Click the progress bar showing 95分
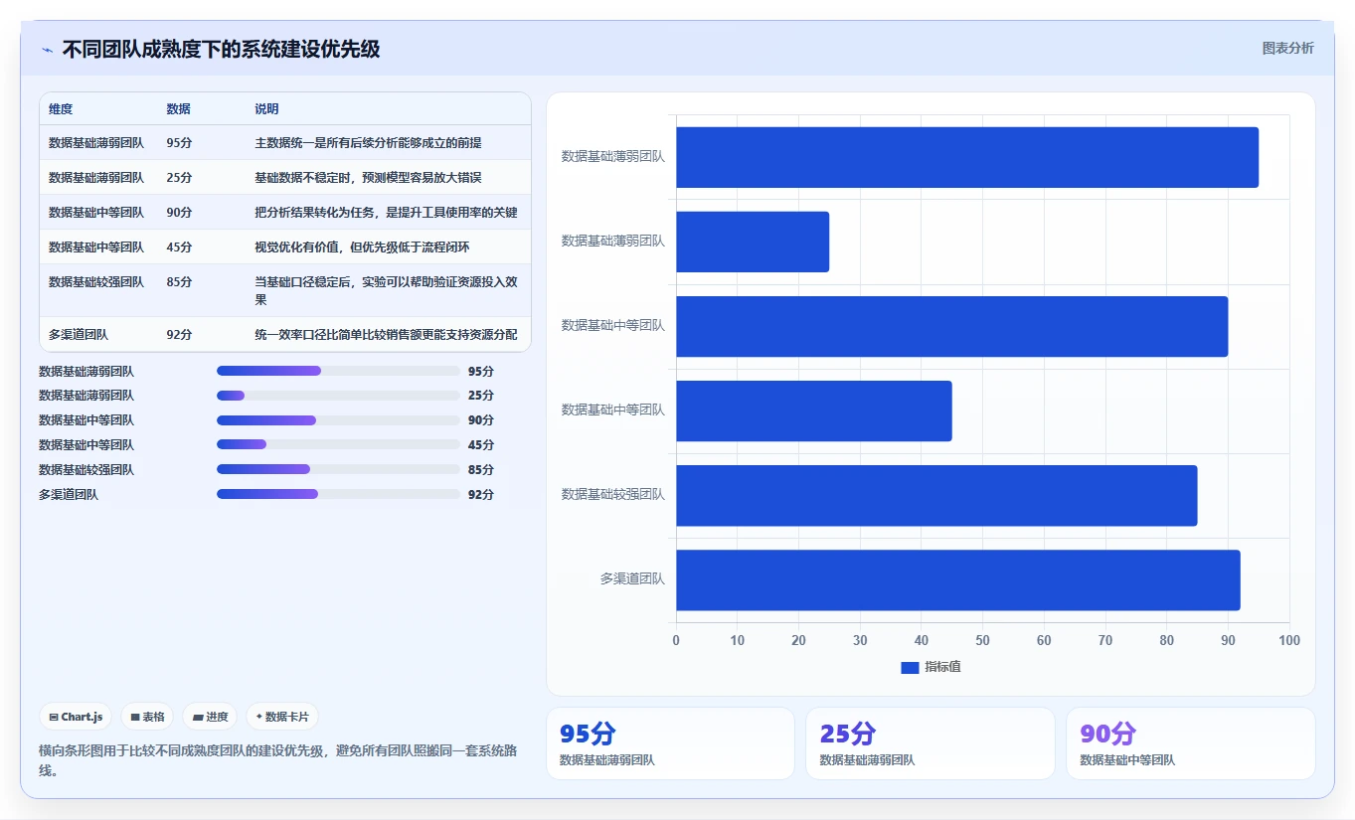The height and width of the screenshot is (820, 1355). tap(338, 371)
